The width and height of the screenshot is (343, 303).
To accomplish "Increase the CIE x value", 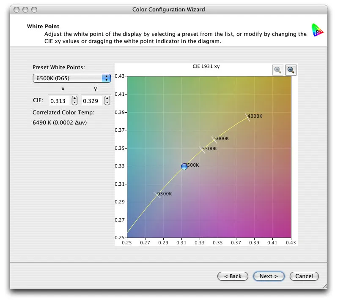I will click(x=74, y=98).
